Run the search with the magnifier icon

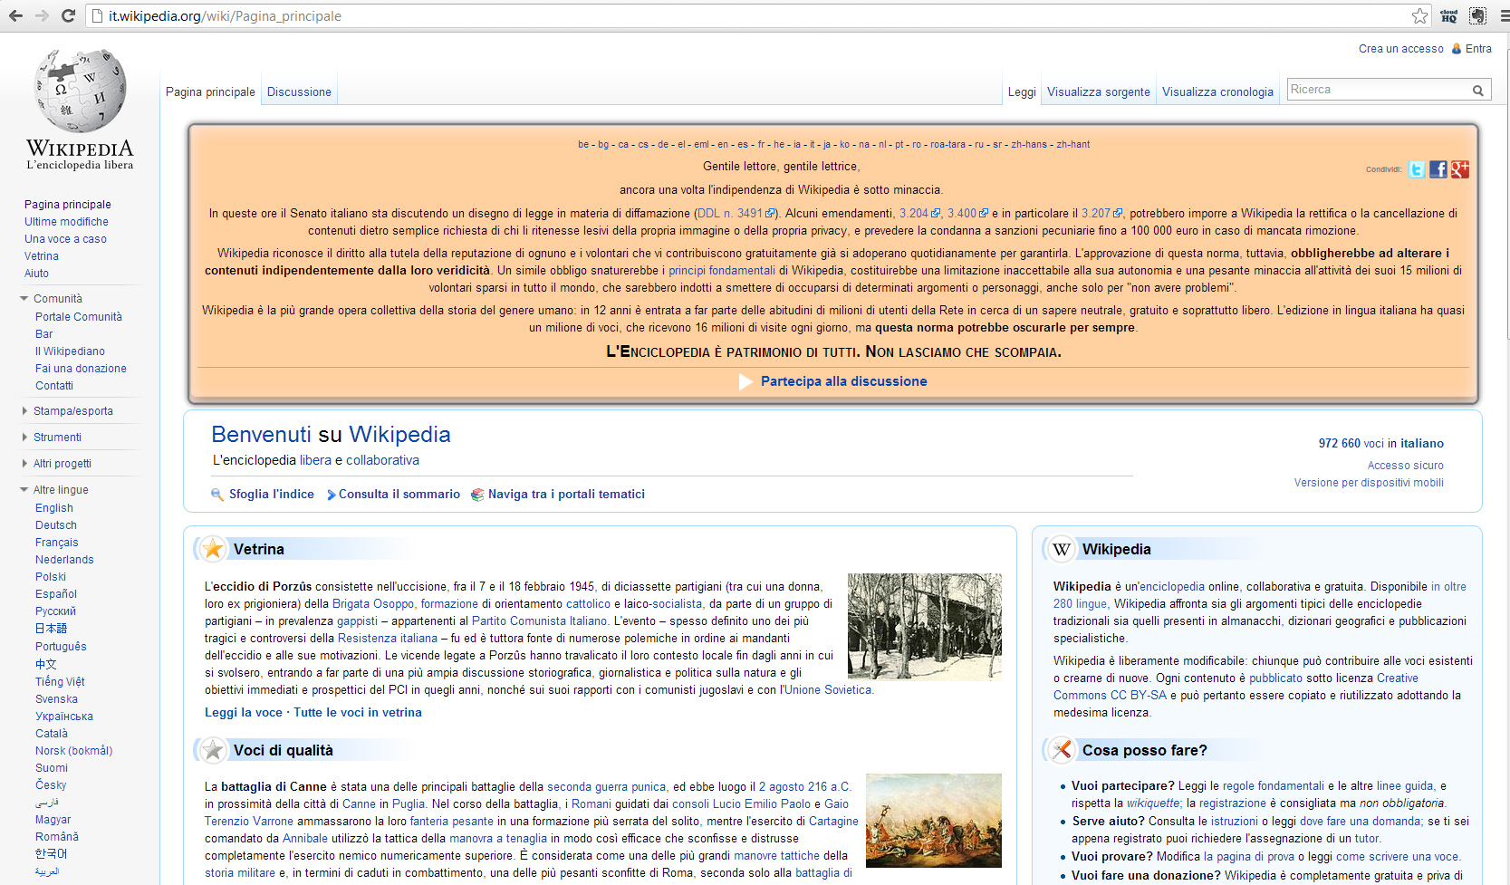tap(1477, 90)
